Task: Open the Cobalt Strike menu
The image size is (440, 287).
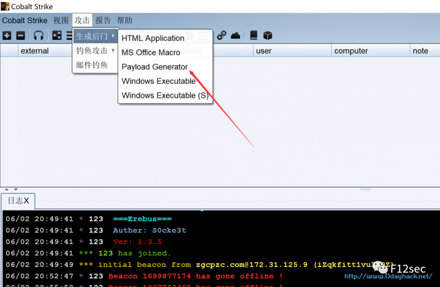Action: click(x=25, y=20)
